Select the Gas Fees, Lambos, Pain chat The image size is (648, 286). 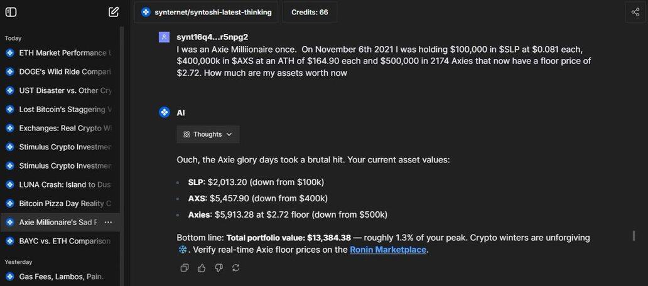pos(61,276)
